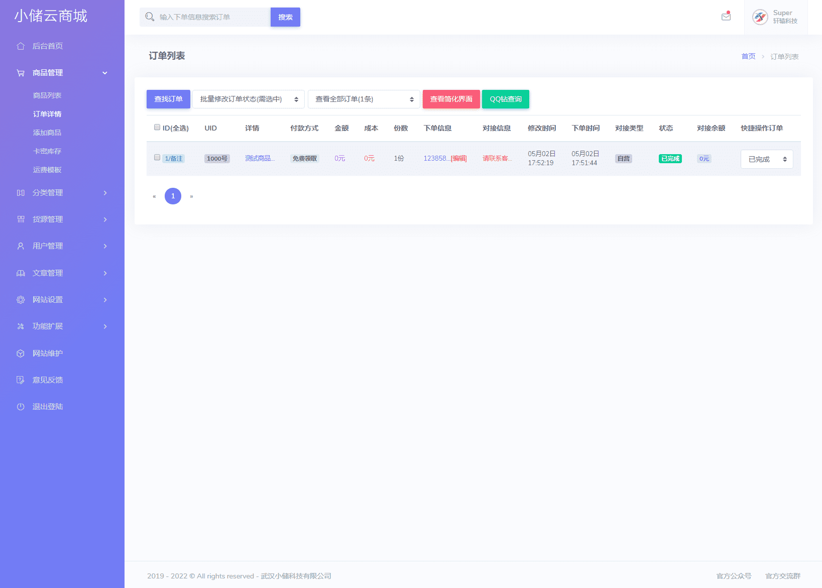The width and height of the screenshot is (822, 588).
Task: Click the 免费领取 payment badge
Action: (x=305, y=159)
